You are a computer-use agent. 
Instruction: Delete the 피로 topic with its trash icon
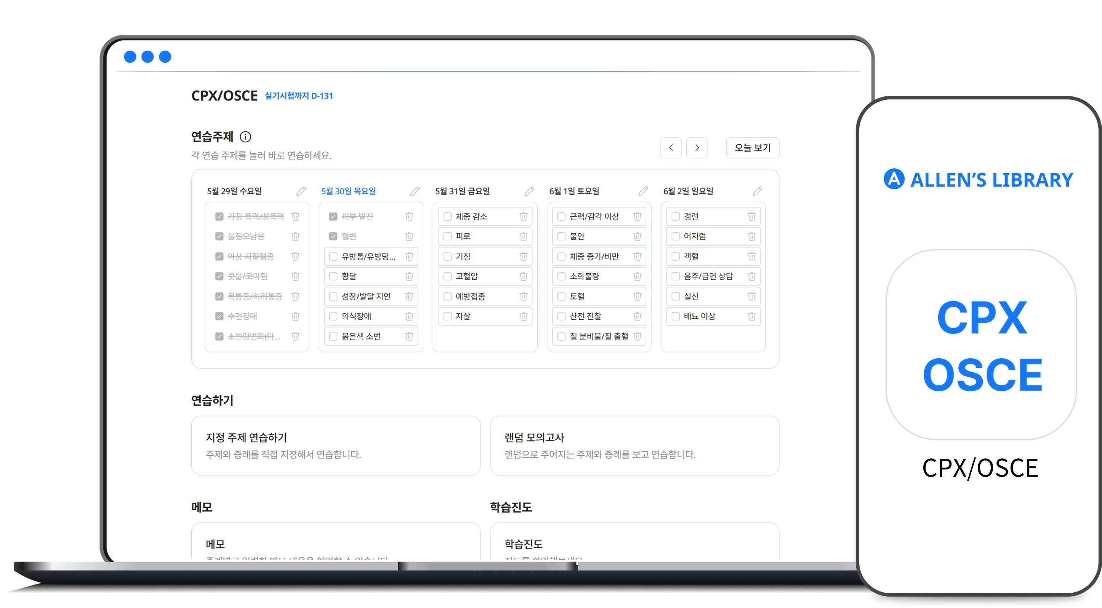point(523,236)
